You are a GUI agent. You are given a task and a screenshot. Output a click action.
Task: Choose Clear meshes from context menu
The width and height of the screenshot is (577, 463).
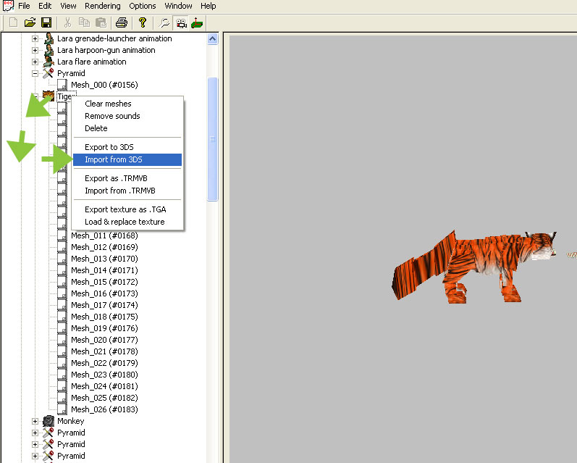click(x=127, y=104)
